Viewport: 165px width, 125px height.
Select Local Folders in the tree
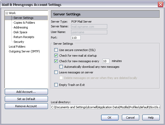coord(18,47)
